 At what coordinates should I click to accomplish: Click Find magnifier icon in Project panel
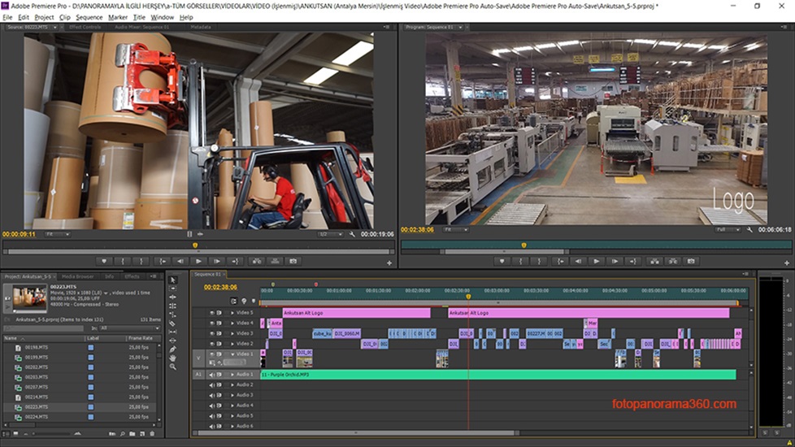(122, 434)
